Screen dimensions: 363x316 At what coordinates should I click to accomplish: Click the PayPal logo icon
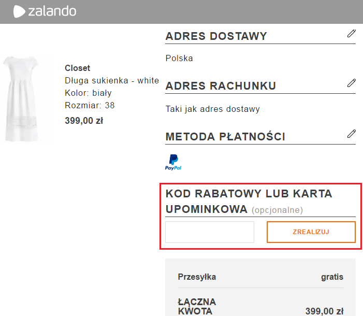(x=173, y=162)
